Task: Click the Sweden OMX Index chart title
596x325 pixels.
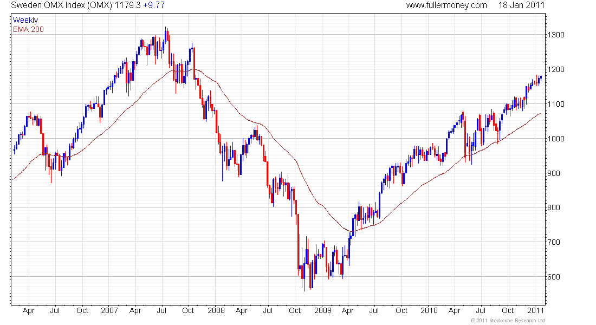Action: click(62, 5)
